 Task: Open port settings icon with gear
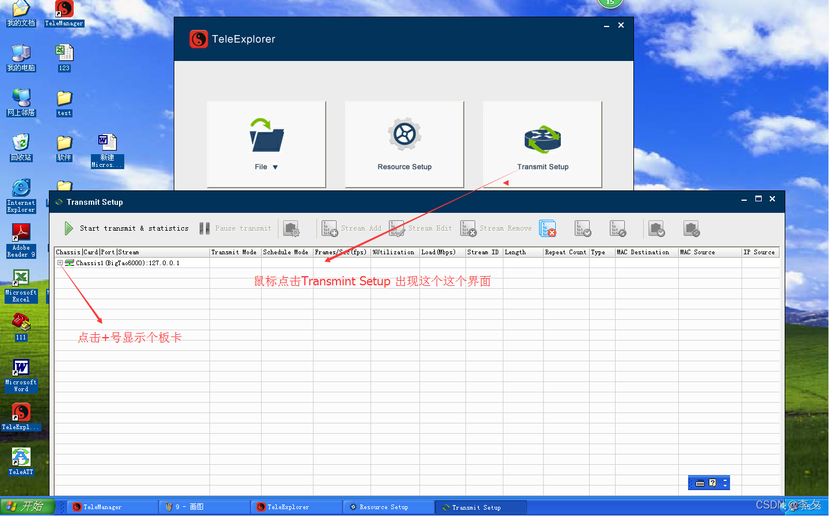pyautogui.click(x=292, y=229)
